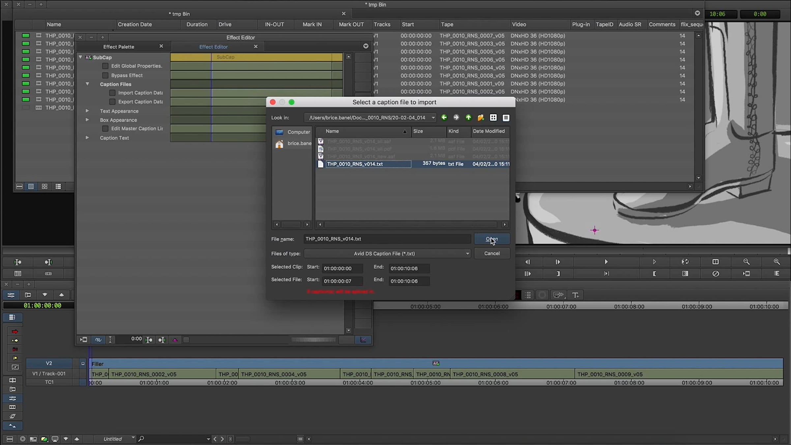Zoom in with the magnifier plus icon
The width and height of the screenshot is (791, 445).
[x=777, y=262]
